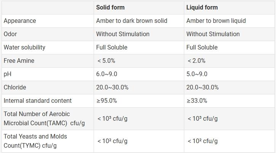Viewport: 276px width, 153px height.
Task: Click the pH row label
Action: [x=8, y=74]
